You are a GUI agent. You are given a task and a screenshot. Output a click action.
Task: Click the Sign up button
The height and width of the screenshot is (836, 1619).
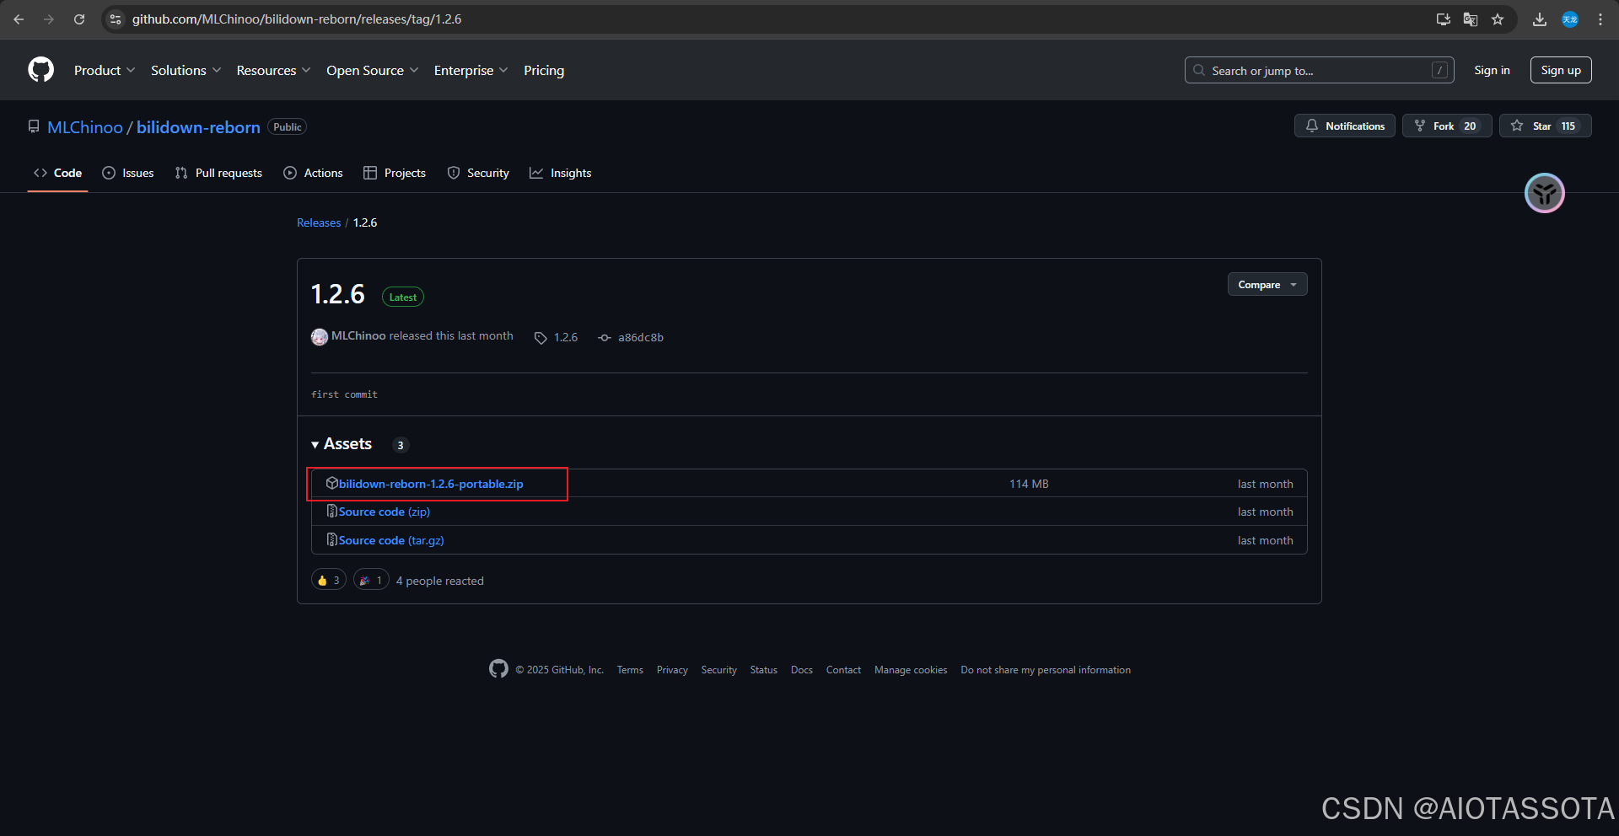tap(1561, 70)
